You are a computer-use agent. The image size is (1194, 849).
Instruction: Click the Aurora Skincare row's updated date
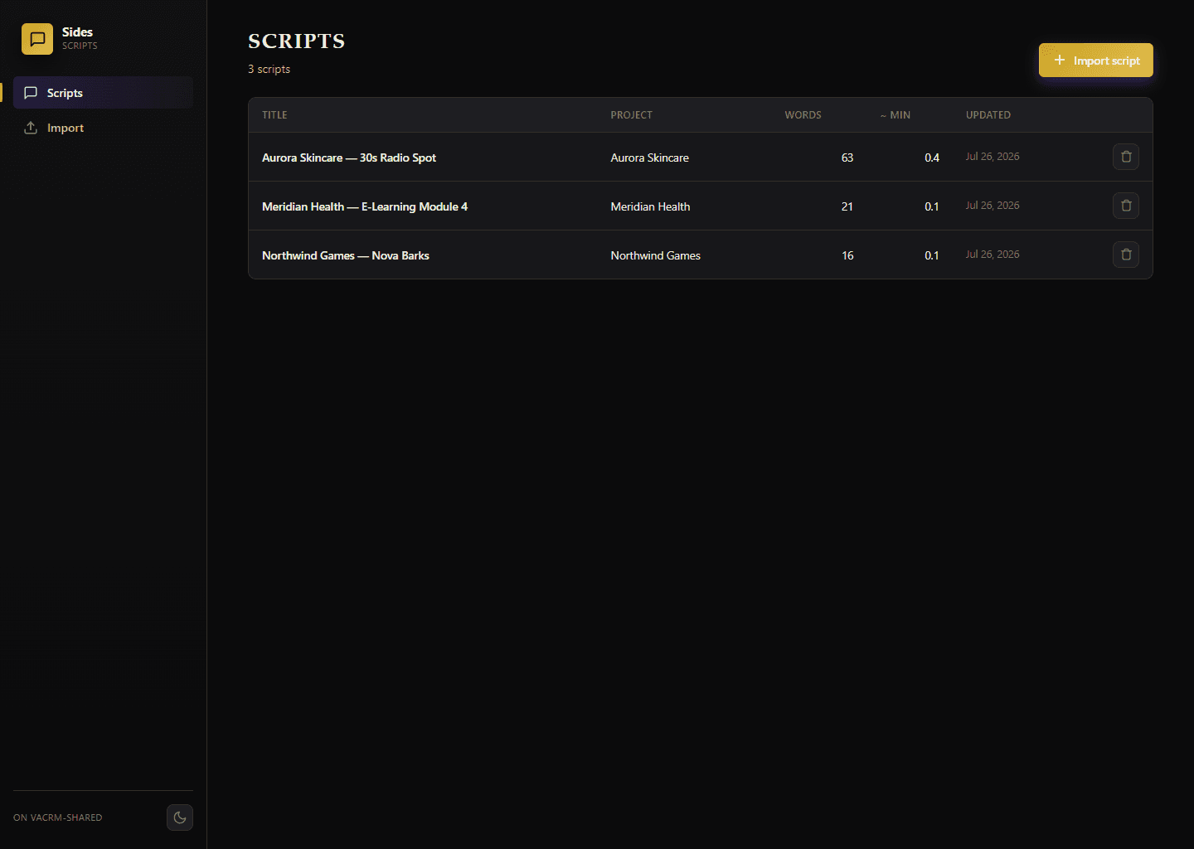tap(993, 157)
